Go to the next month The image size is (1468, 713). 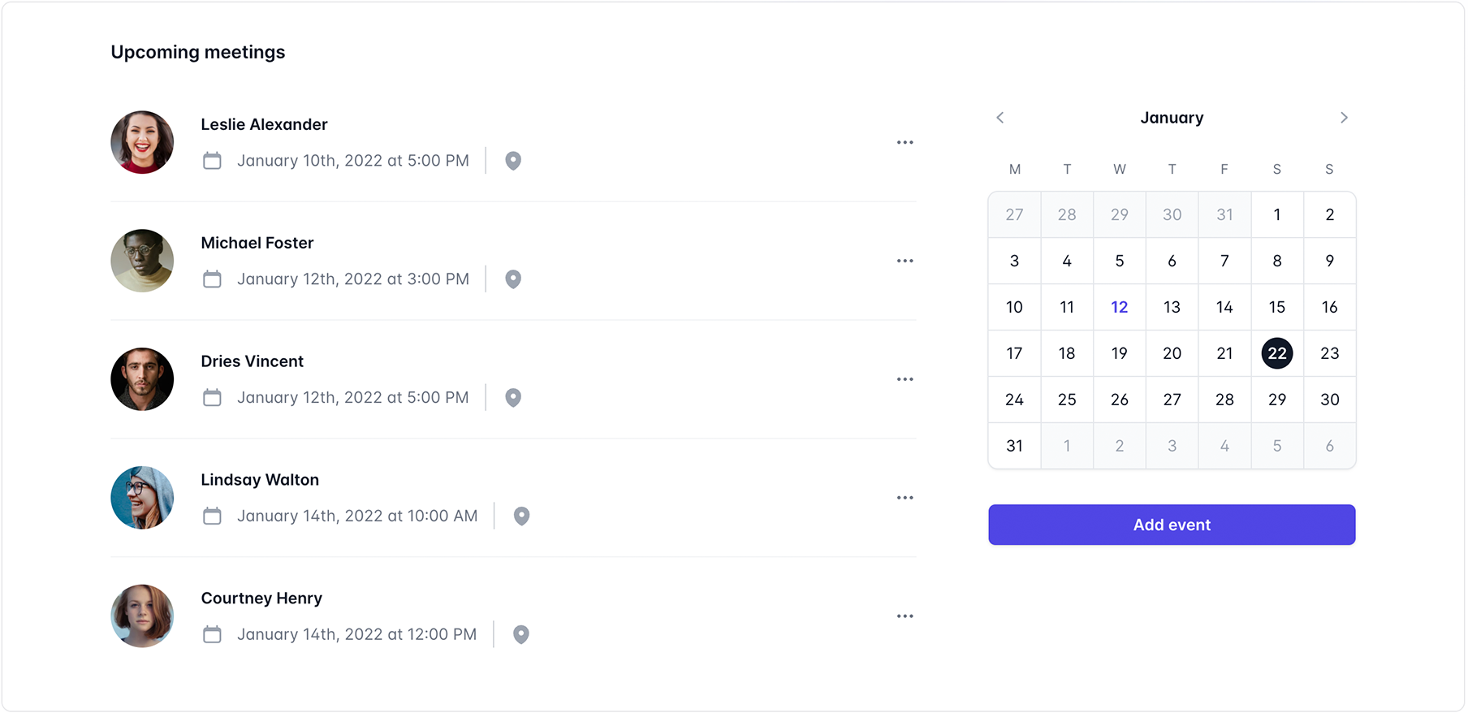(x=1344, y=118)
